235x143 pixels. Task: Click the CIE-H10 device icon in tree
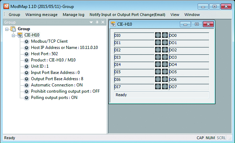[20, 35]
